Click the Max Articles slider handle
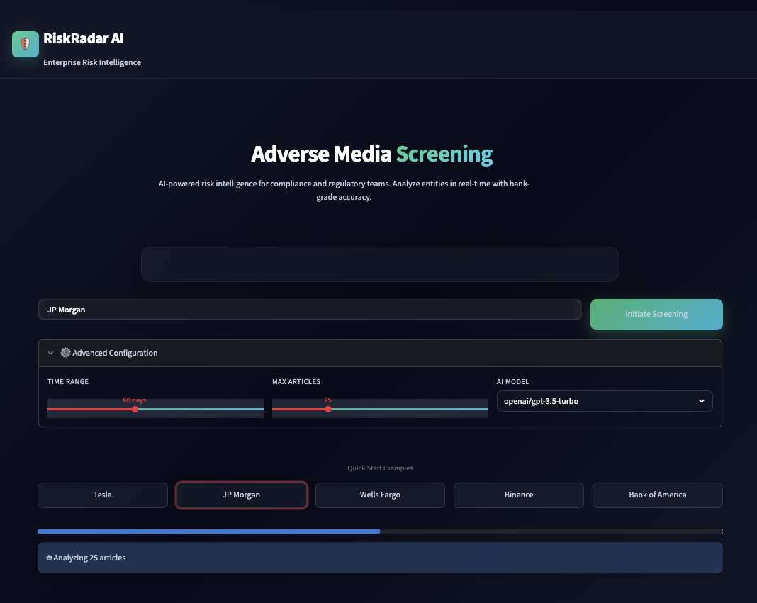 [328, 410]
